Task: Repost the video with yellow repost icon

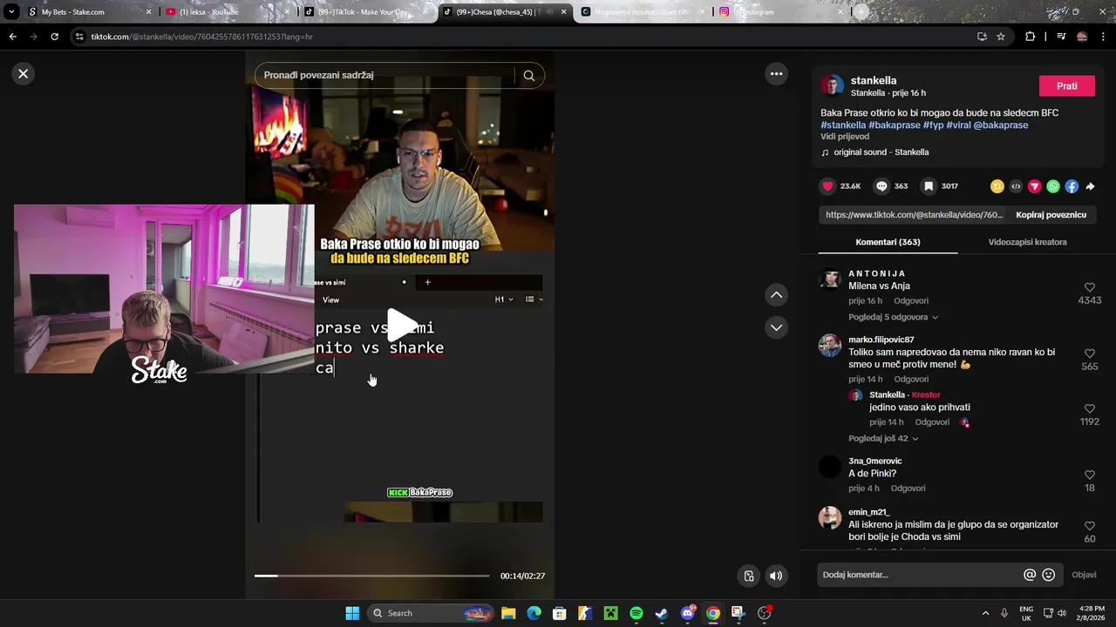Action: tap(997, 186)
